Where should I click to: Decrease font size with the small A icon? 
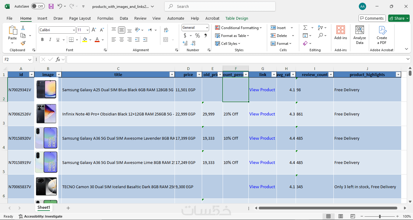click(102, 30)
